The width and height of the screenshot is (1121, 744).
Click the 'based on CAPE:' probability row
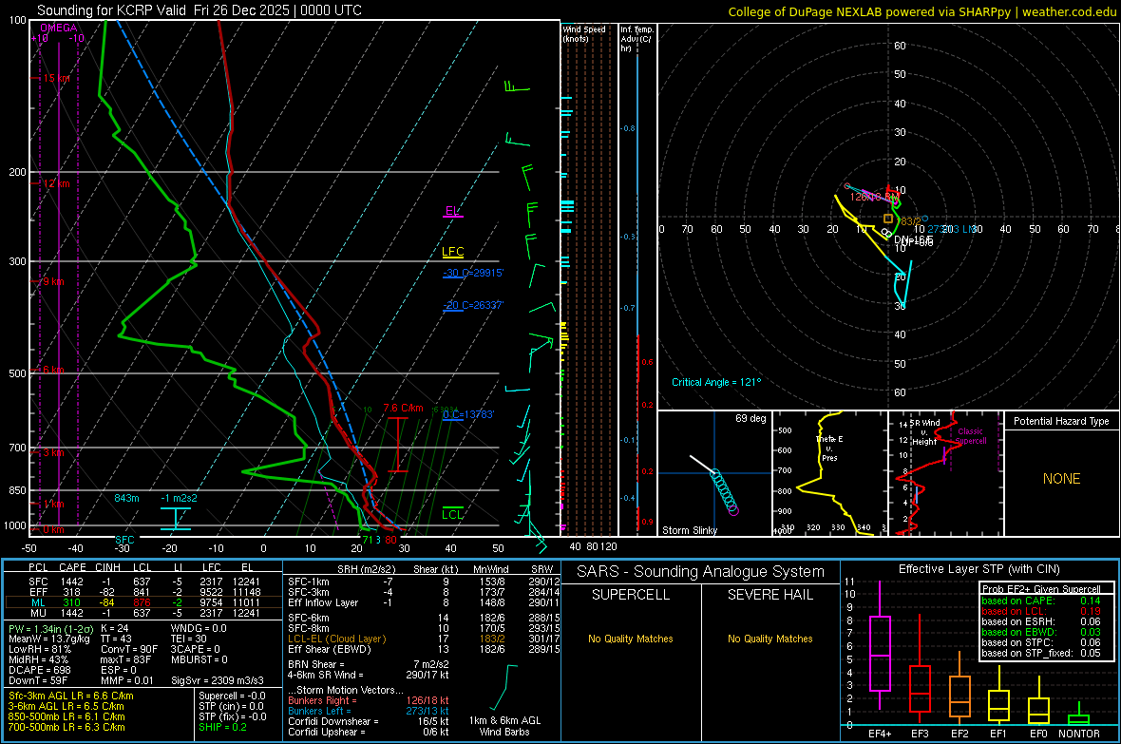click(x=1041, y=601)
